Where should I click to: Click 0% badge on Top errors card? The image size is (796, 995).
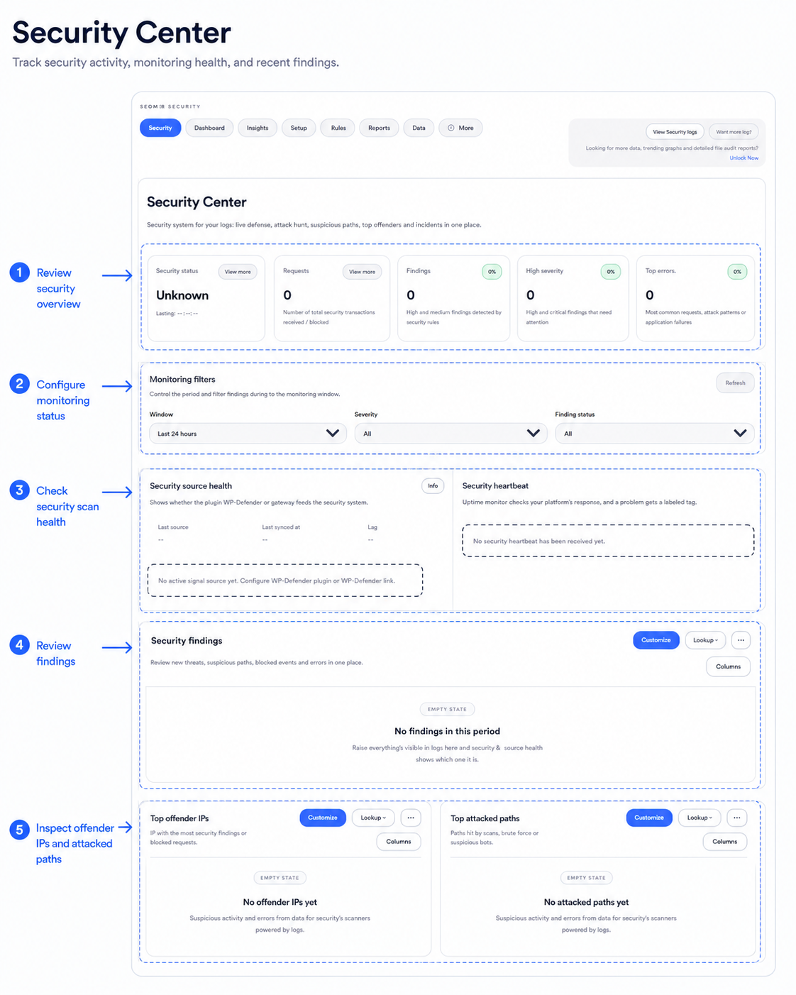738,272
